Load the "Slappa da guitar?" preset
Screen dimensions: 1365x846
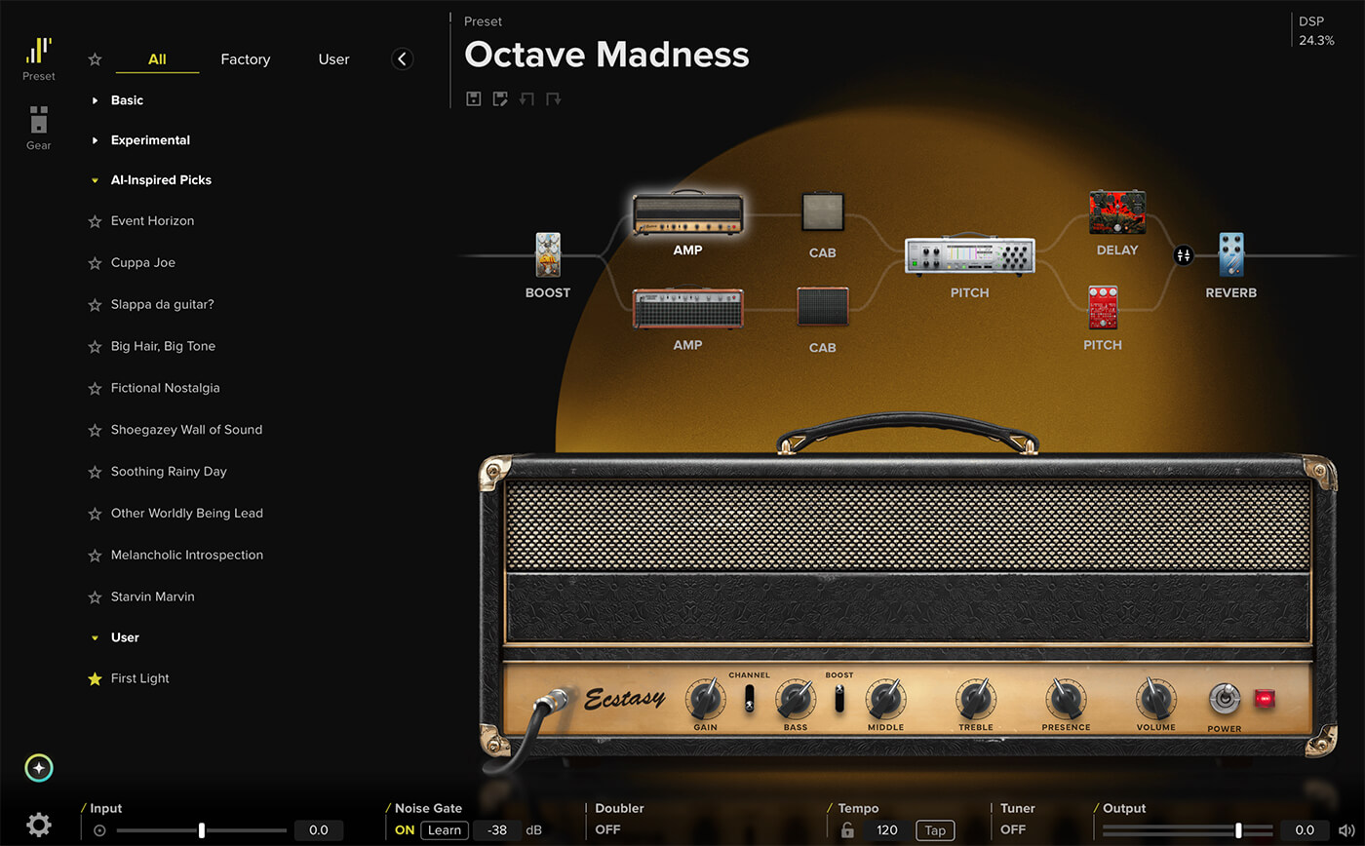tap(162, 304)
